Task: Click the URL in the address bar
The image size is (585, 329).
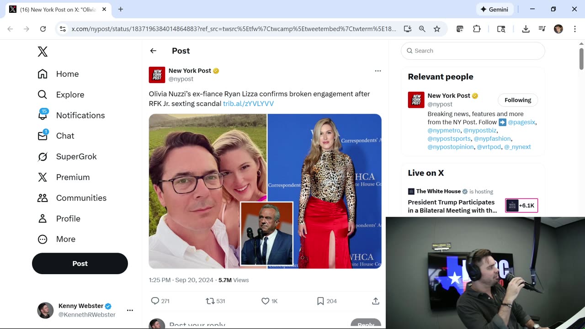Action: pos(234,29)
